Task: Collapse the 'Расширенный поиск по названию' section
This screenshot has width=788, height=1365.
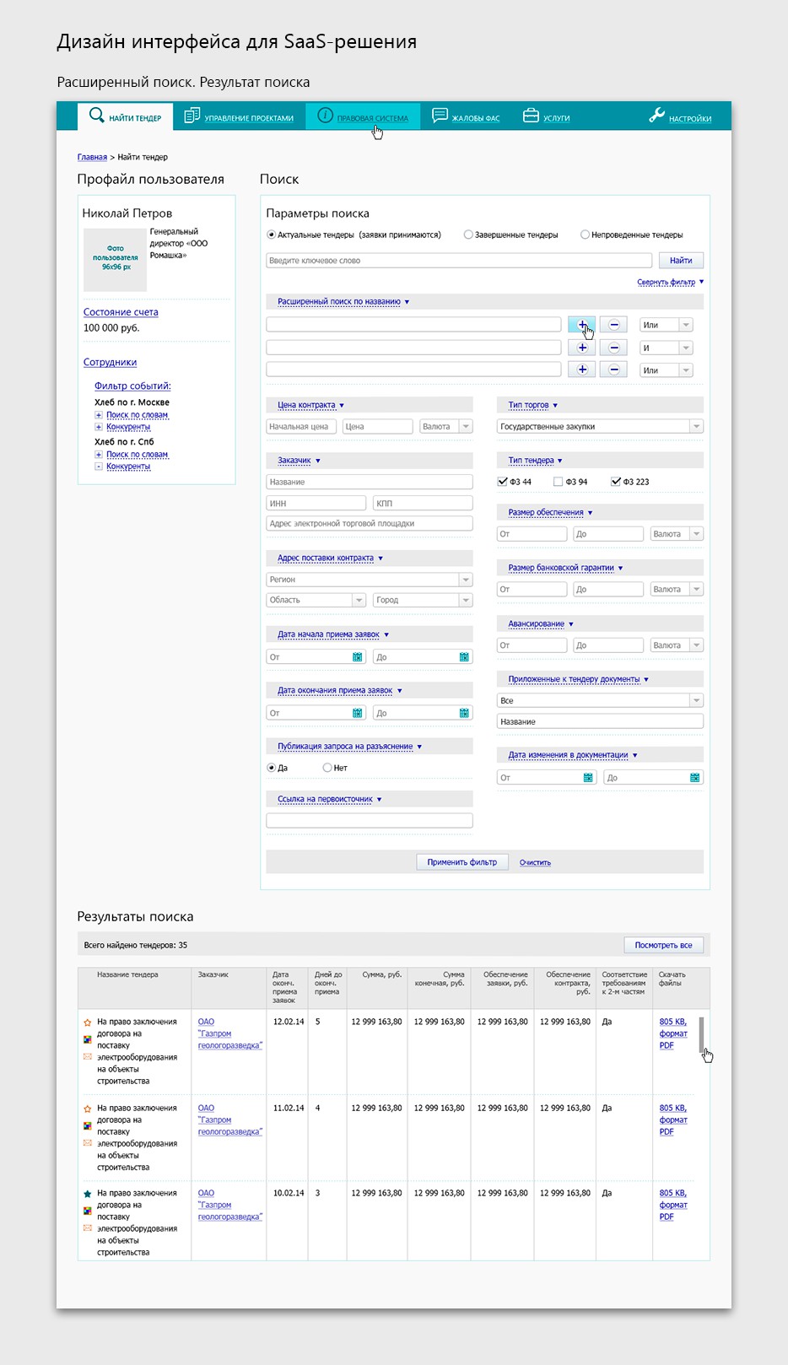Action: click(x=343, y=301)
